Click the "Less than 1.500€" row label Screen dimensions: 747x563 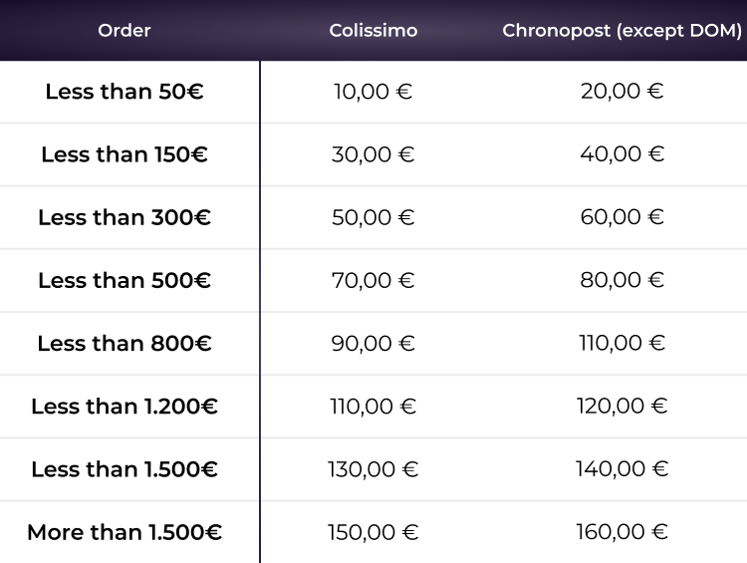(x=124, y=469)
